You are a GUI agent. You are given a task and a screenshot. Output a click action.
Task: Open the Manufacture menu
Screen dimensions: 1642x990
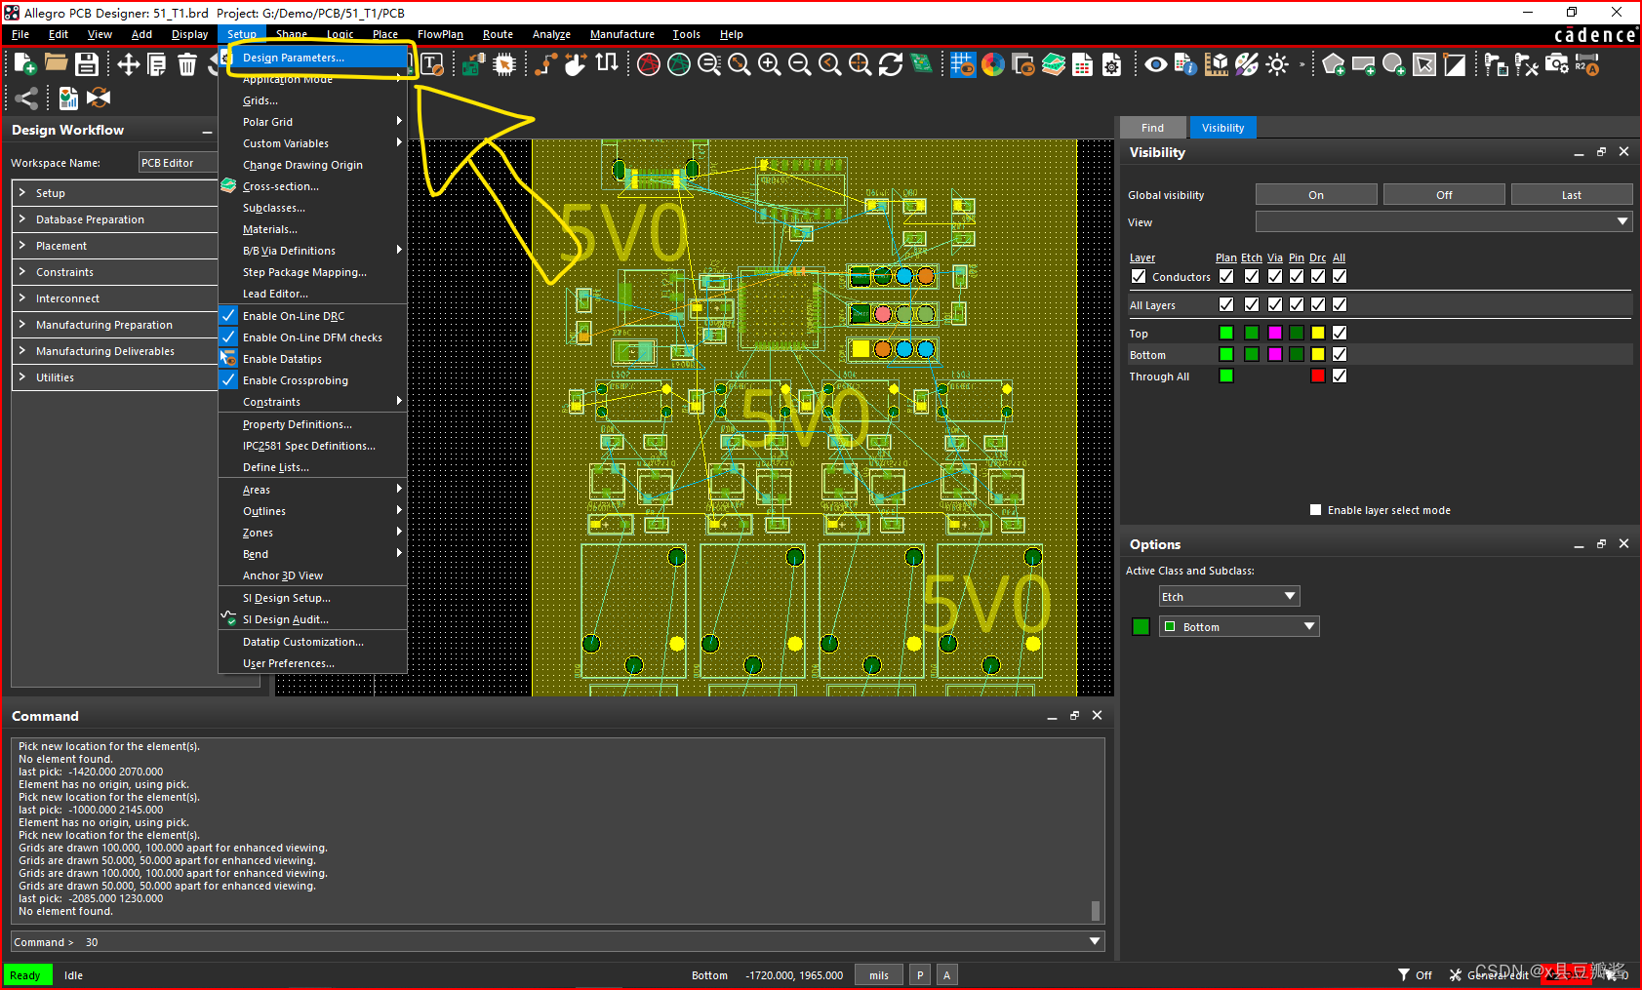622,34
